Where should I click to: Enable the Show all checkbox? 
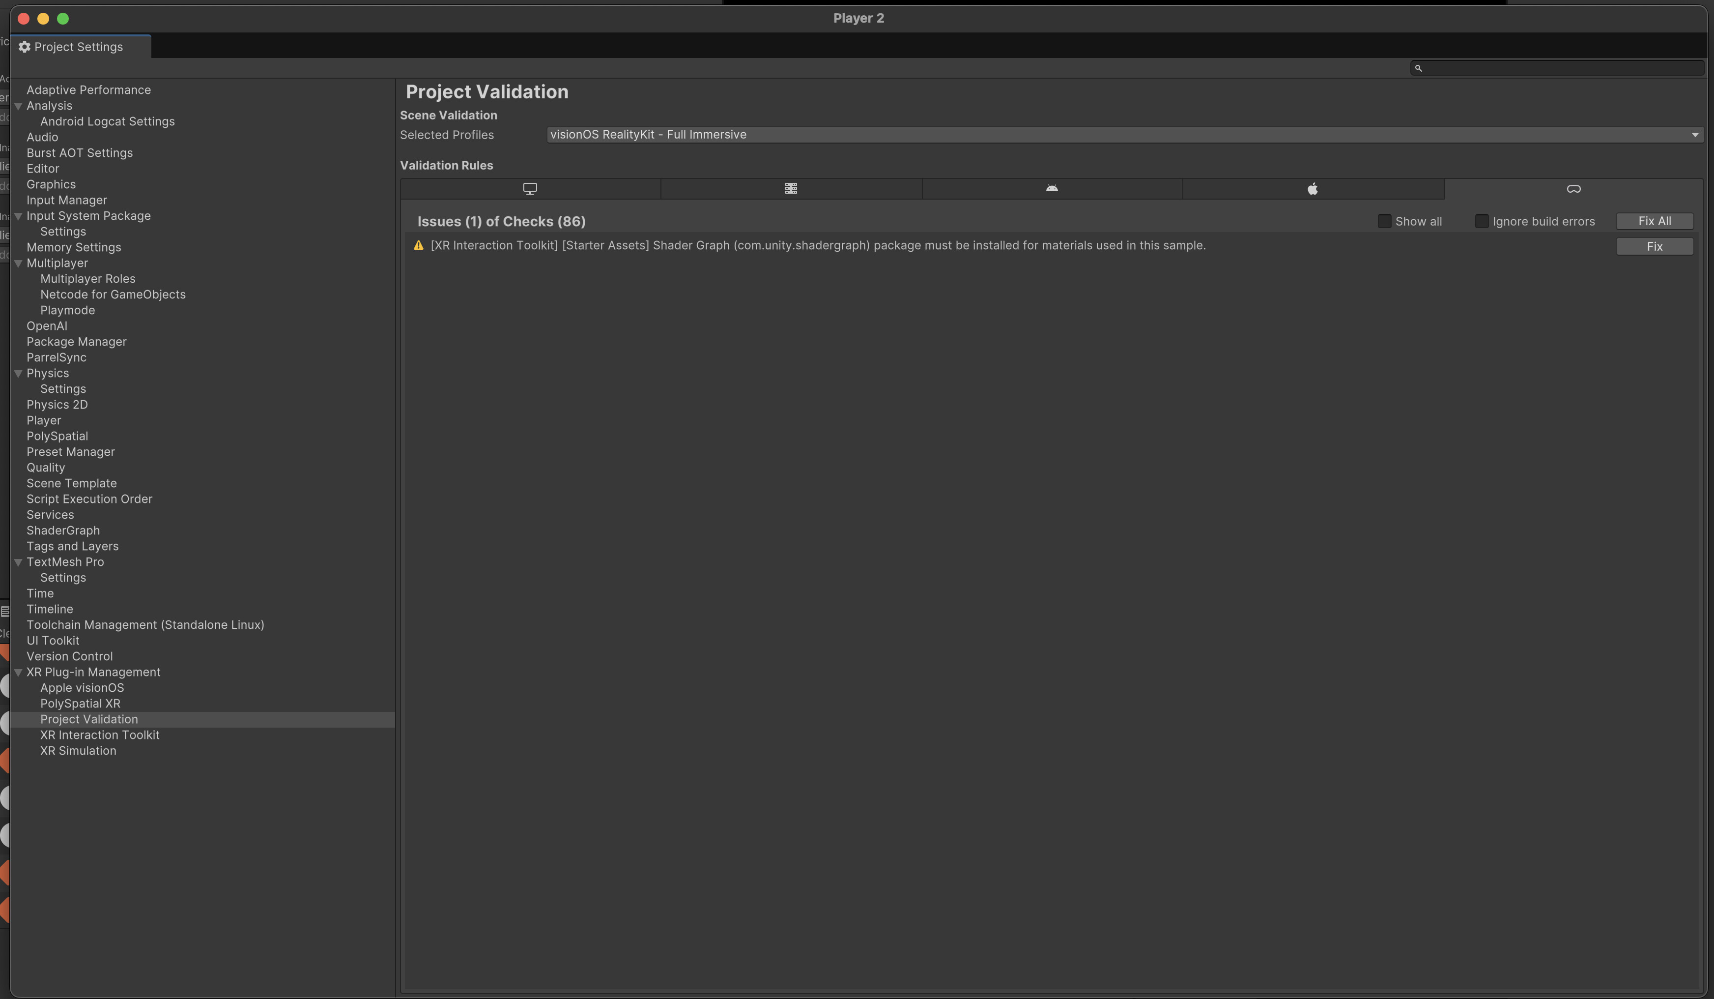point(1384,221)
